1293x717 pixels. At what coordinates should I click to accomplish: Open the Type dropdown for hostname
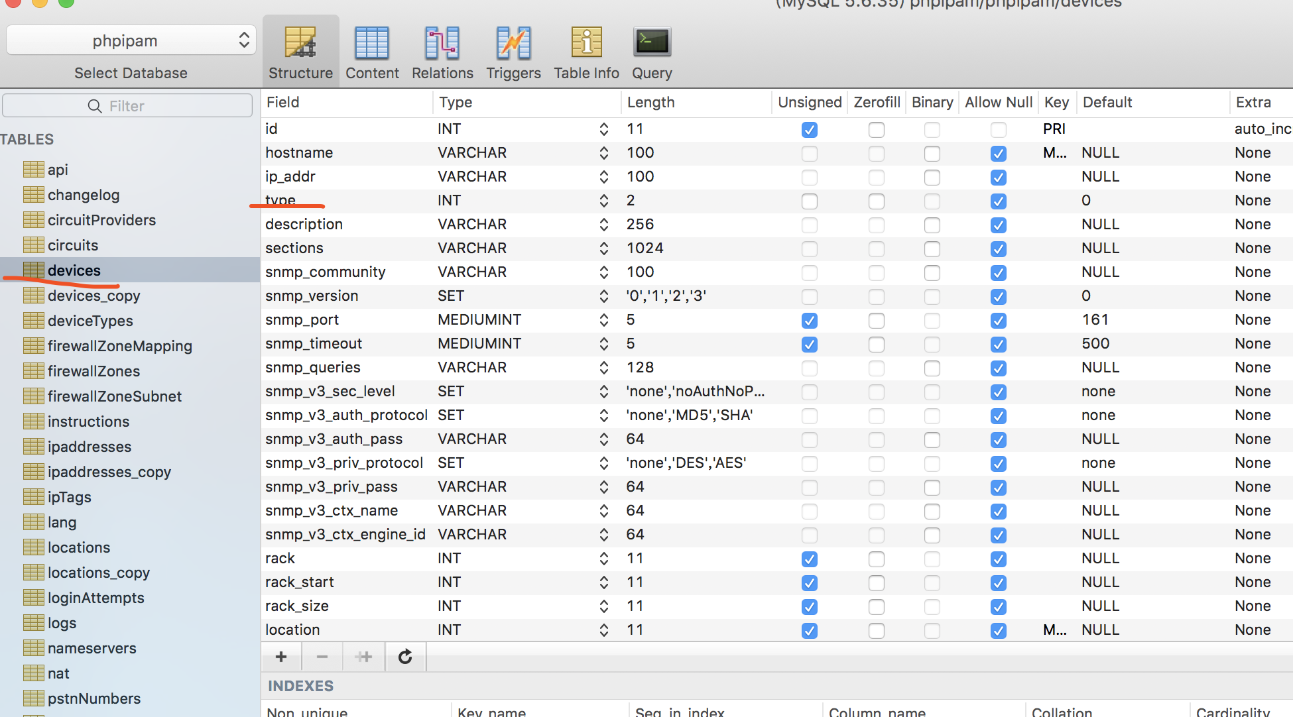(603, 153)
